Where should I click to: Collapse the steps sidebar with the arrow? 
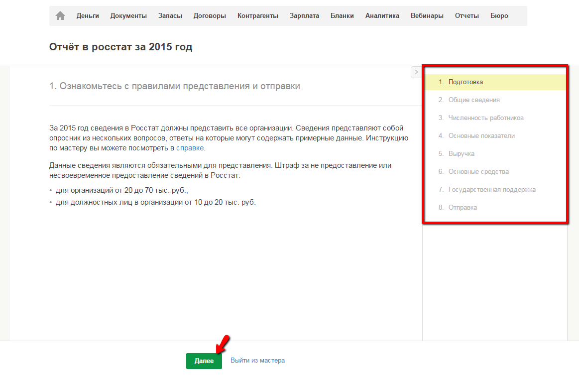pyautogui.click(x=416, y=72)
